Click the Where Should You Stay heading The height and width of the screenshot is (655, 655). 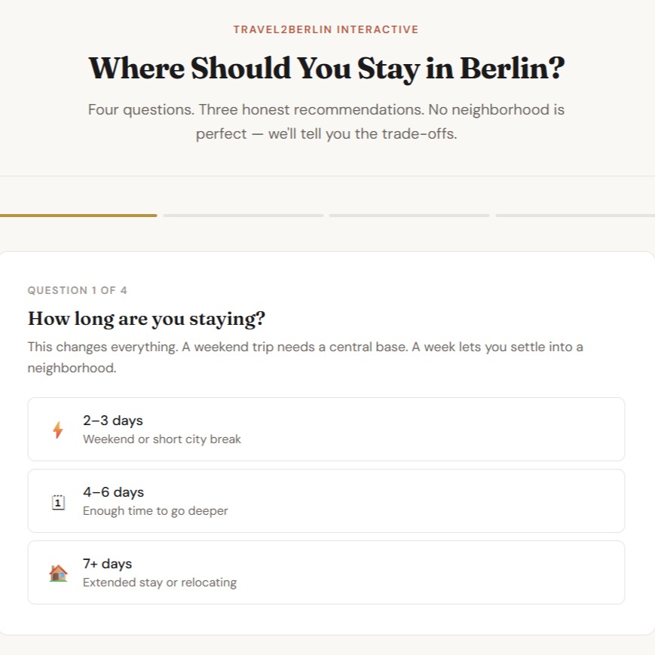tap(327, 68)
